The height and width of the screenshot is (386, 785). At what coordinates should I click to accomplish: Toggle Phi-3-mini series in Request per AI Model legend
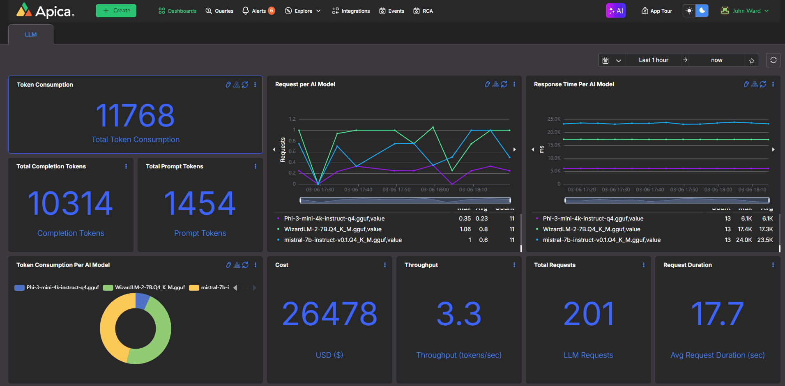click(334, 219)
